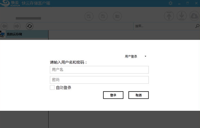200x128 pixels.
Task: Click the refresh icon
Action: click(30, 26)
